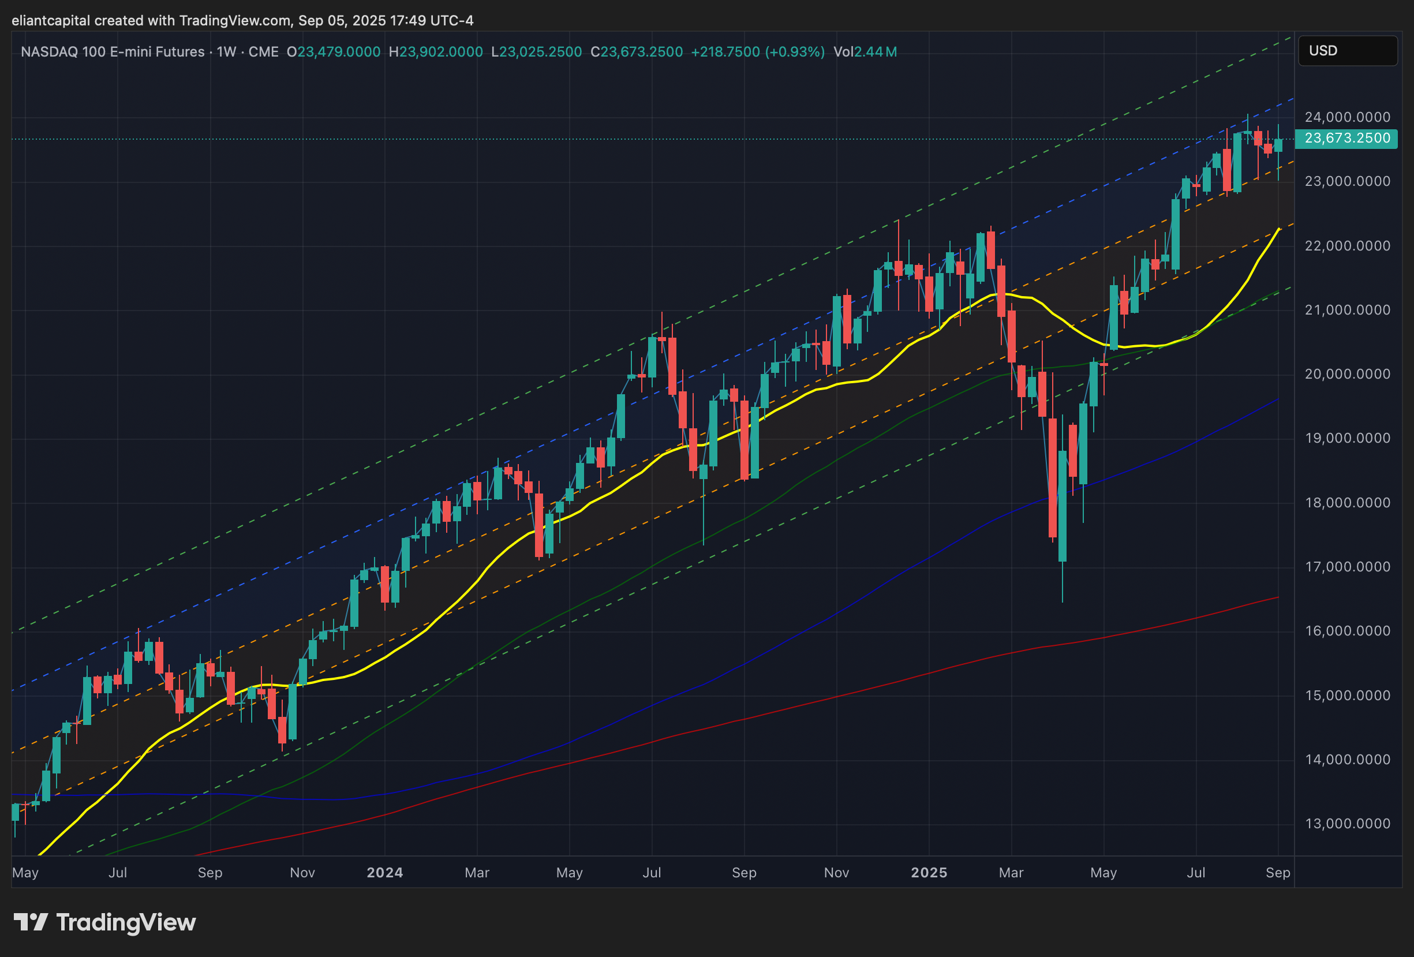
Task: Select the 2025 label on time axis
Action: 929,872
